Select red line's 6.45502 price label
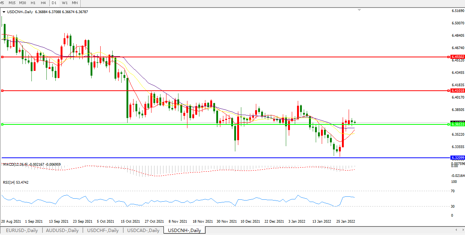465x235 pixels. (458, 57)
